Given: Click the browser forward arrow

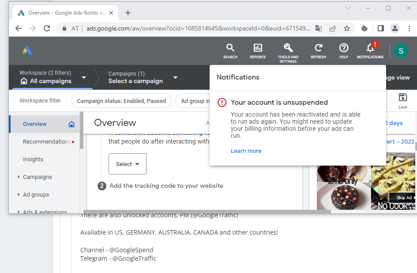Looking at the screenshot, I should 33,28.
